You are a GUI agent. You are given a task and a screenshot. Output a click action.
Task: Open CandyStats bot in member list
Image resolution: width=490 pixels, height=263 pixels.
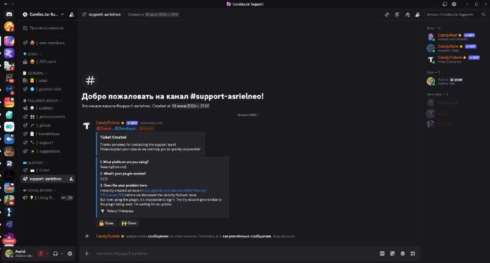click(x=454, y=48)
